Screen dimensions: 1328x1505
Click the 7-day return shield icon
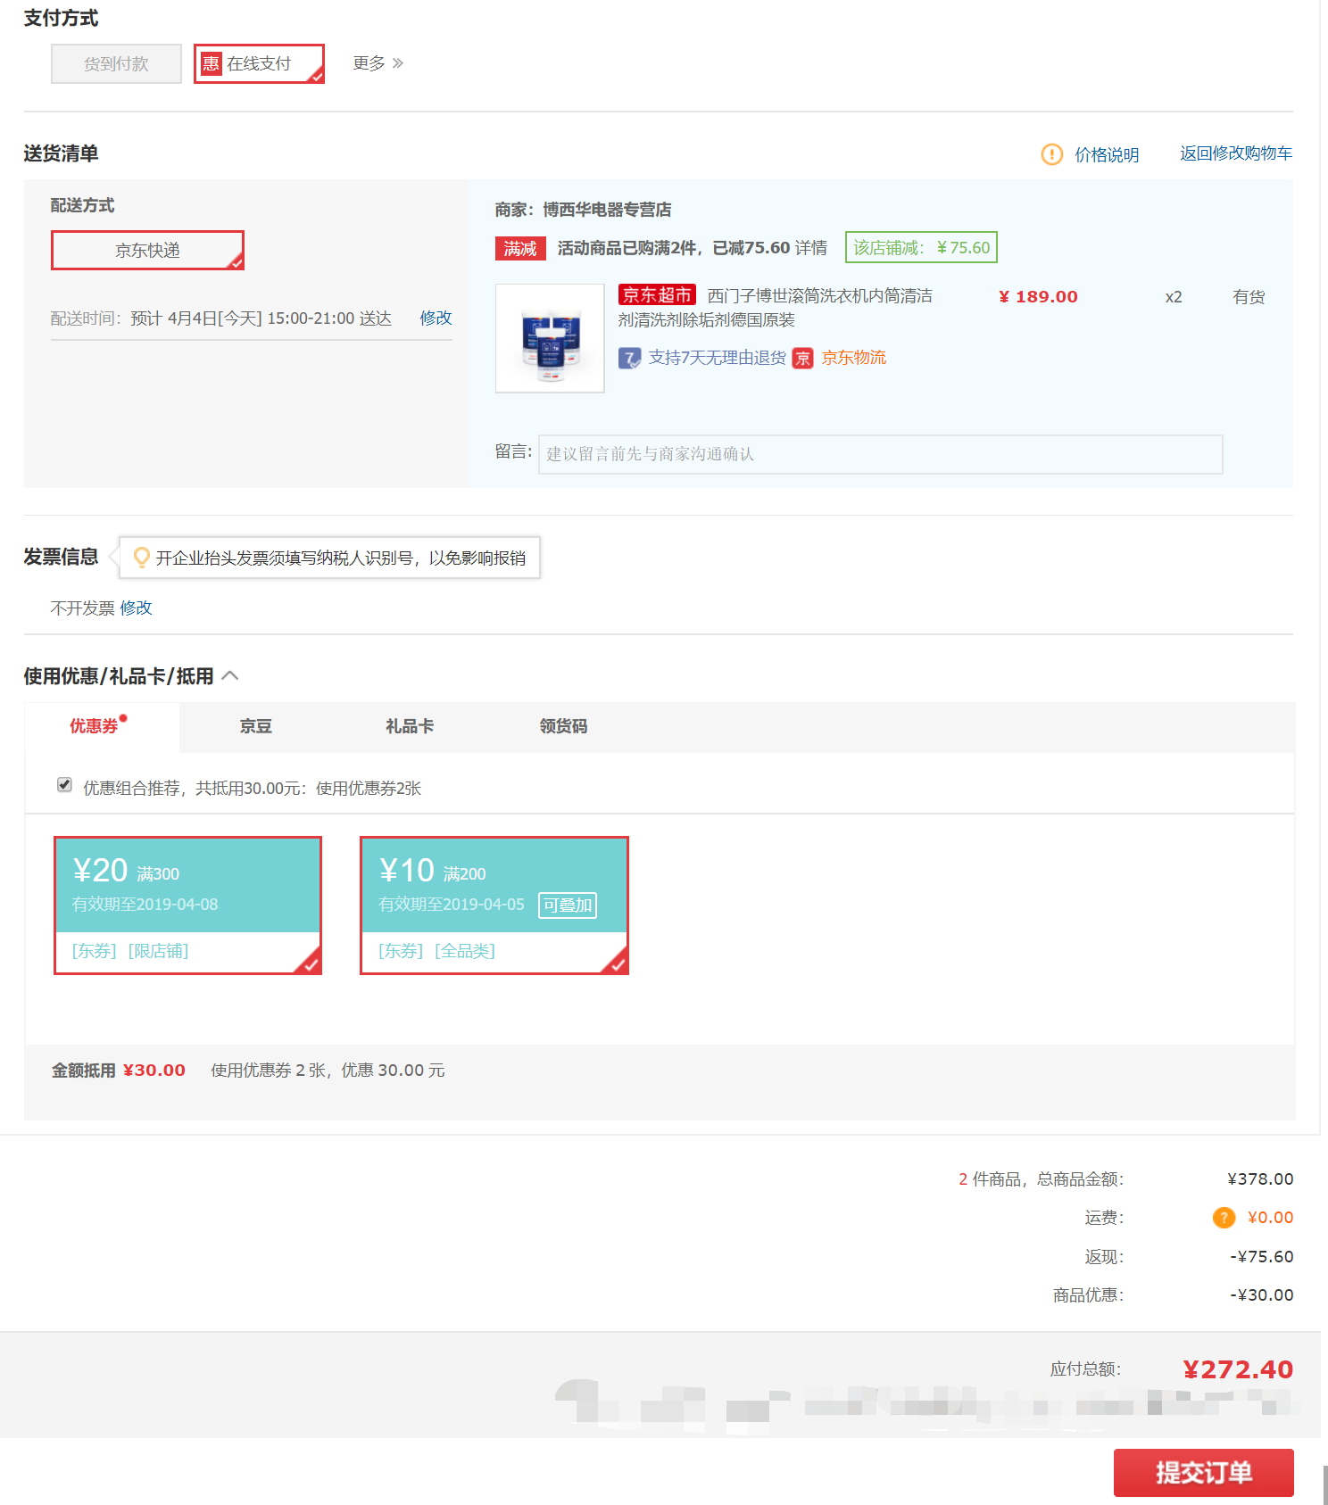pos(630,359)
